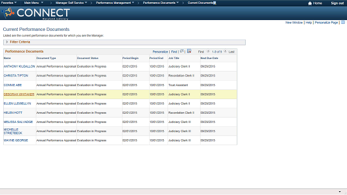
Task: Click the CONNECT Maryland Judiciary logo
Action: click(36, 13)
